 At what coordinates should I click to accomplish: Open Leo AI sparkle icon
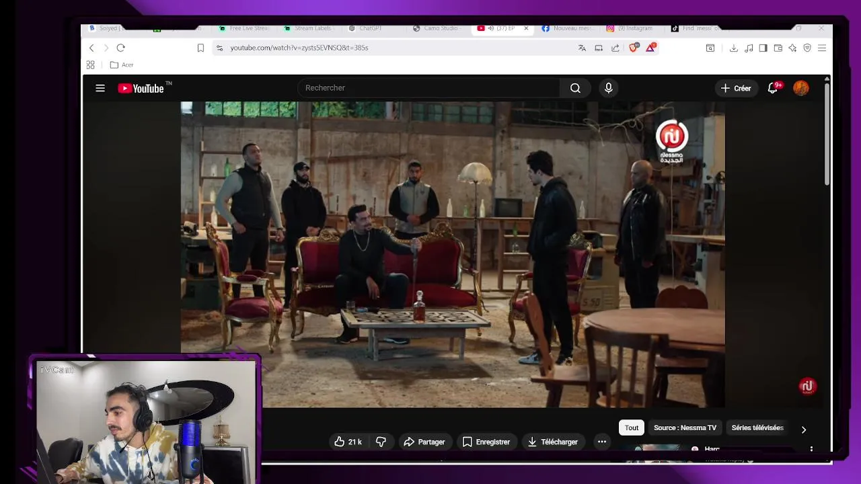(792, 48)
